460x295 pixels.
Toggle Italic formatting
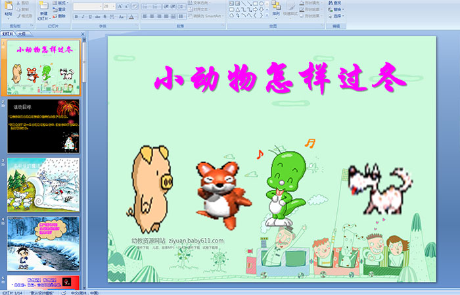pos(83,16)
